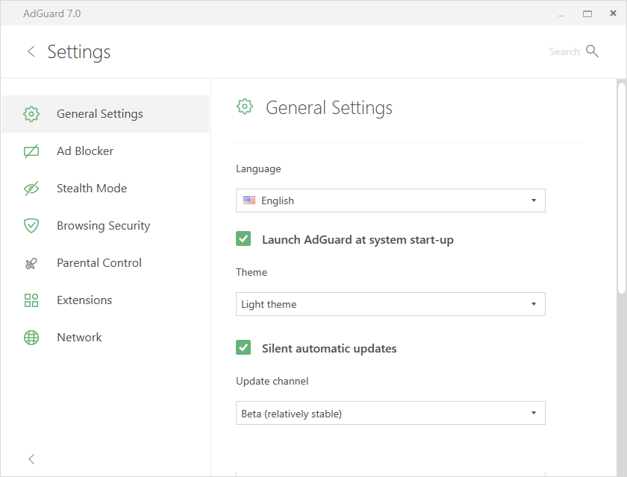Click the Parental Control pacifier icon
Image resolution: width=627 pixels, height=477 pixels.
(31, 263)
